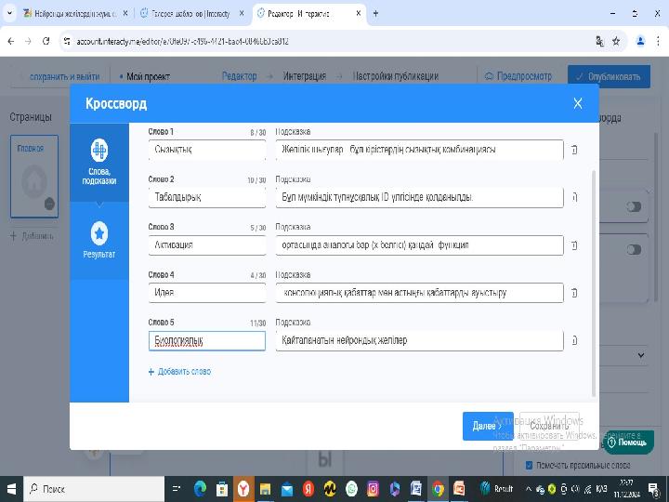Reload the page in browser
The image size is (669, 502).
[46, 42]
